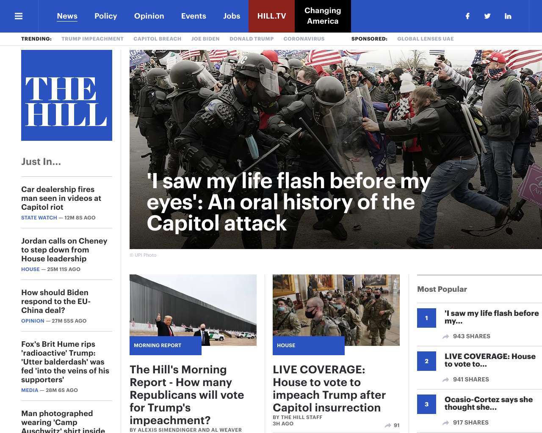Open the Twitter icon in header
Image resolution: width=542 pixels, height=433 pixels.
click(x=487, y=16)
